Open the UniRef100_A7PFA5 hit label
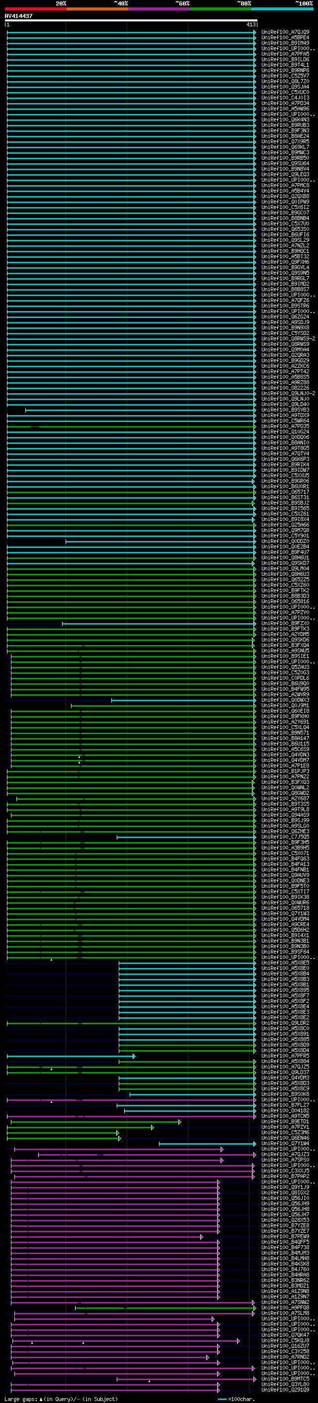The height and width of the screenshot is (1403, 318). (285, 54)
